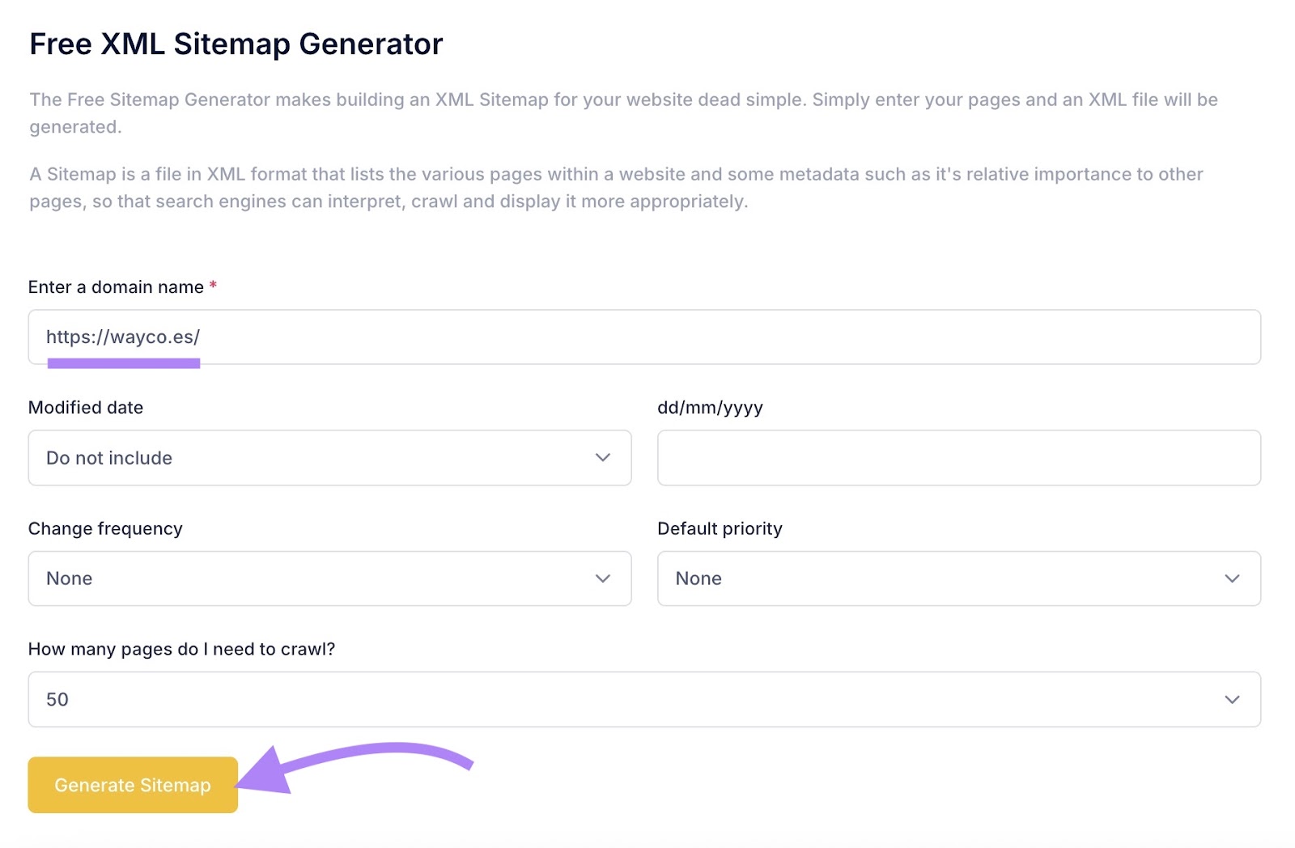Click the value 50 for pages to crawl
Screen dimensions: 1295x848
57,699
